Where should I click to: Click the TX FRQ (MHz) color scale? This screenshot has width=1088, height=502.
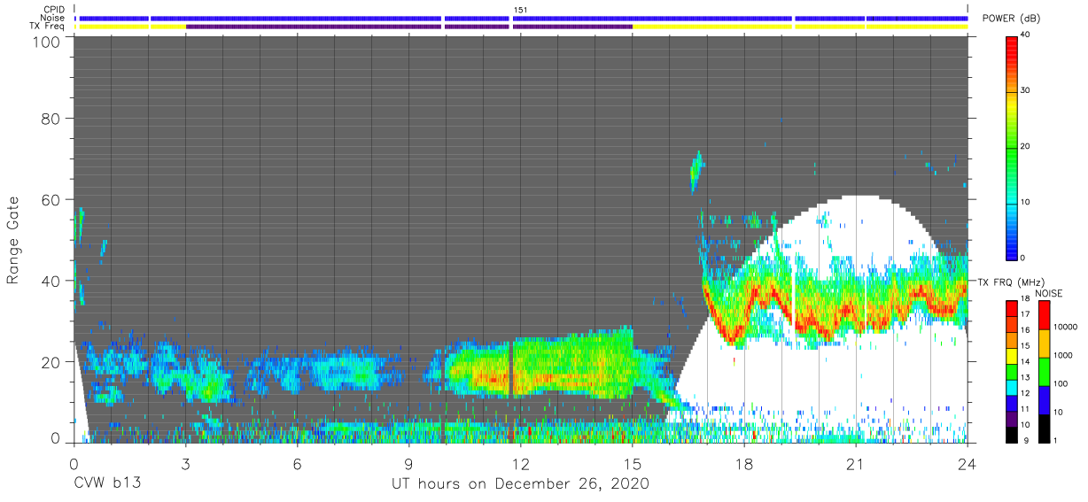tap(1012, 370)
